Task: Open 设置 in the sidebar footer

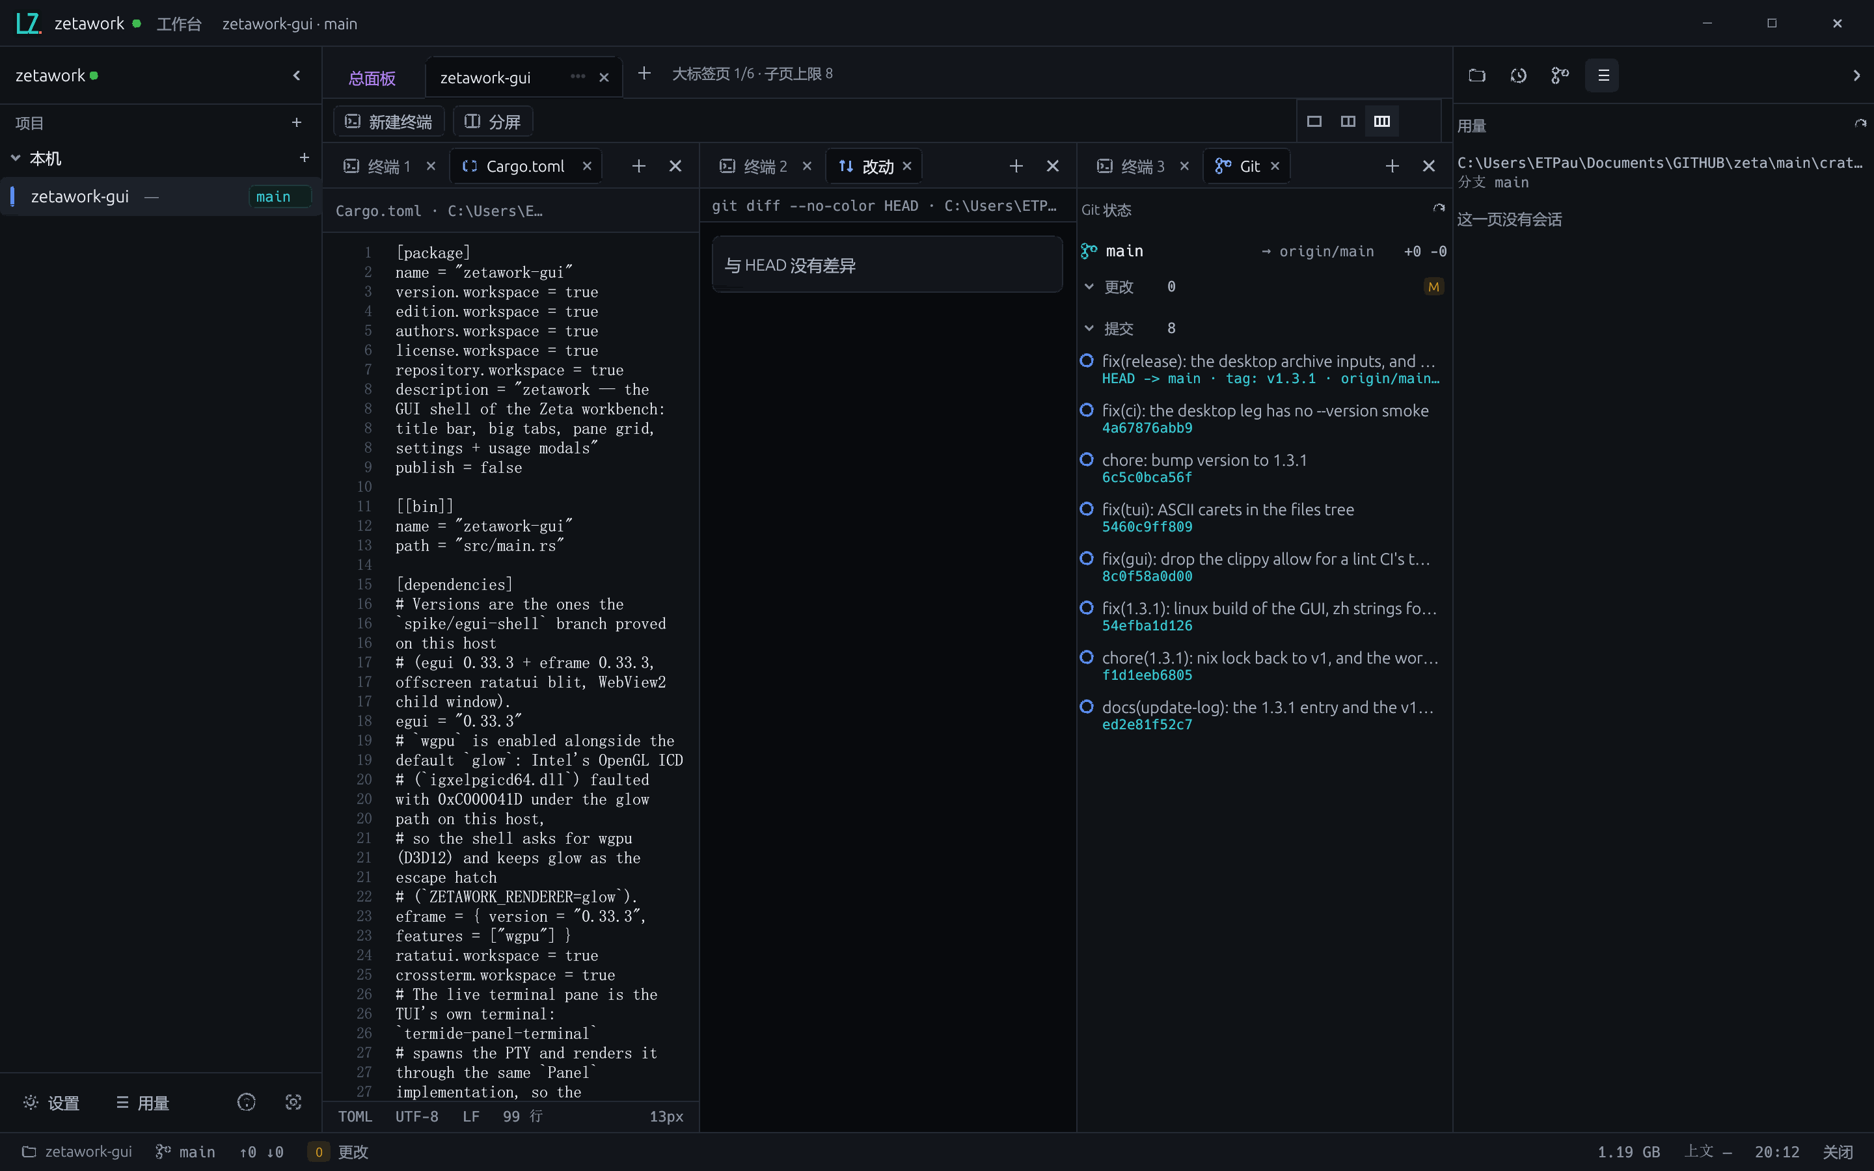Action: pyautogui.click(x=52, y=1103)
